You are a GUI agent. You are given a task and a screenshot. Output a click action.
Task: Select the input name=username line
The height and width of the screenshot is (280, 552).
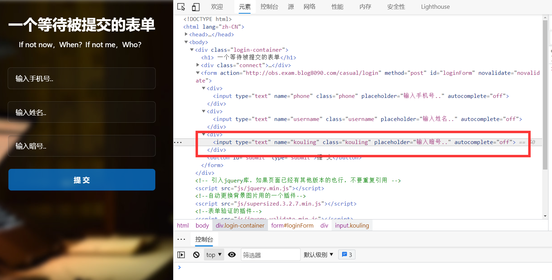368,119
